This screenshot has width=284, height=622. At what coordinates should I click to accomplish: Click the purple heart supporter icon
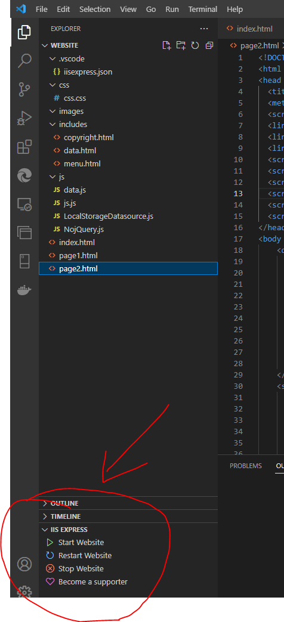pyautogui.click(x=50, y=582)
